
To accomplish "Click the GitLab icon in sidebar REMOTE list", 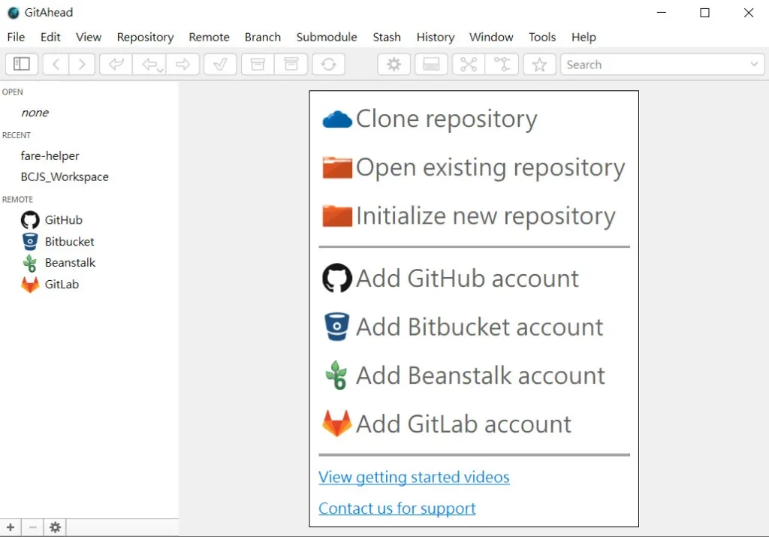I will 30,285.
